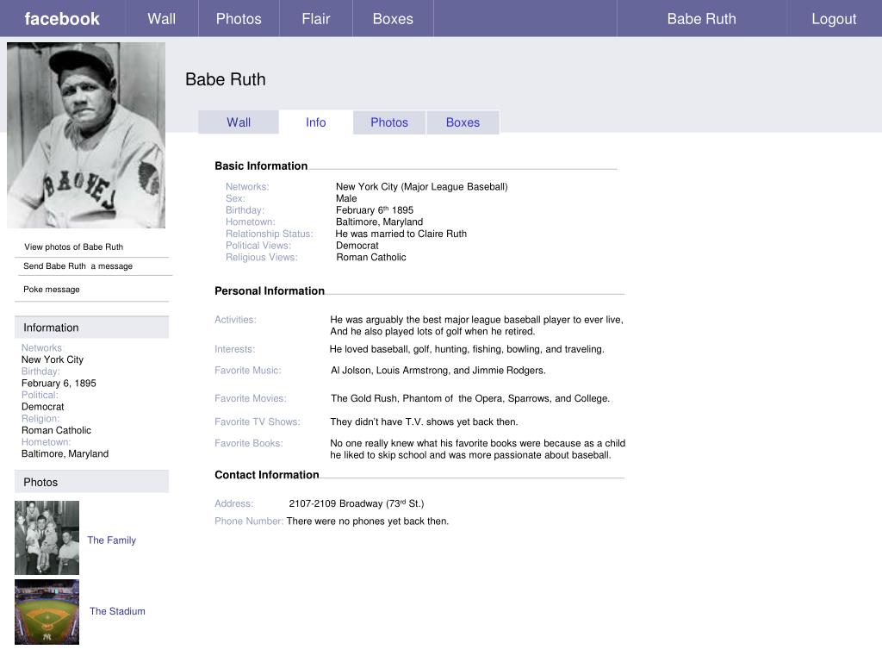Viewport: 882px width, 662px height.
Task: Click the Basic Information heading
Action: [x=261, y=165]
